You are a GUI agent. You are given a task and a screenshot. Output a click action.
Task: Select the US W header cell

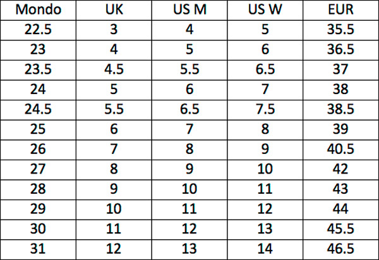[x=265, y=9]
